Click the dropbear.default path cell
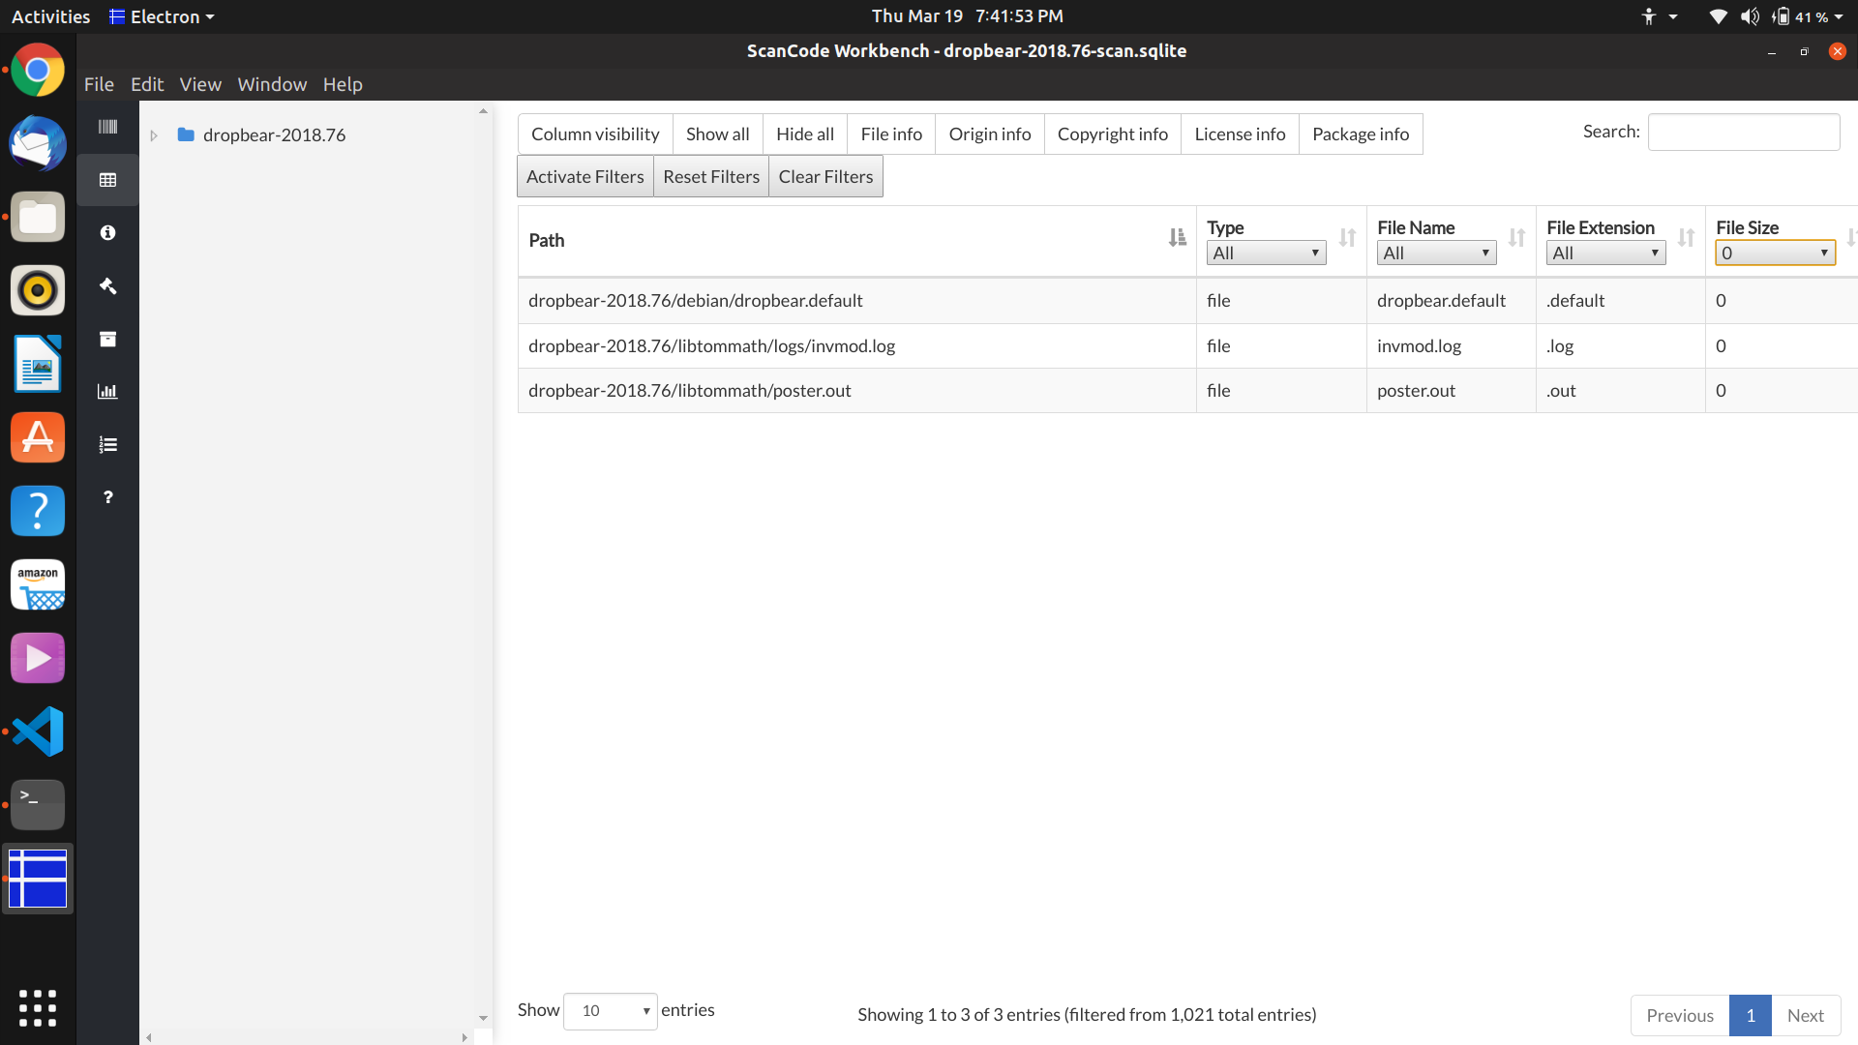Viewport: 1858px width, 1045px height. point(857,301)
